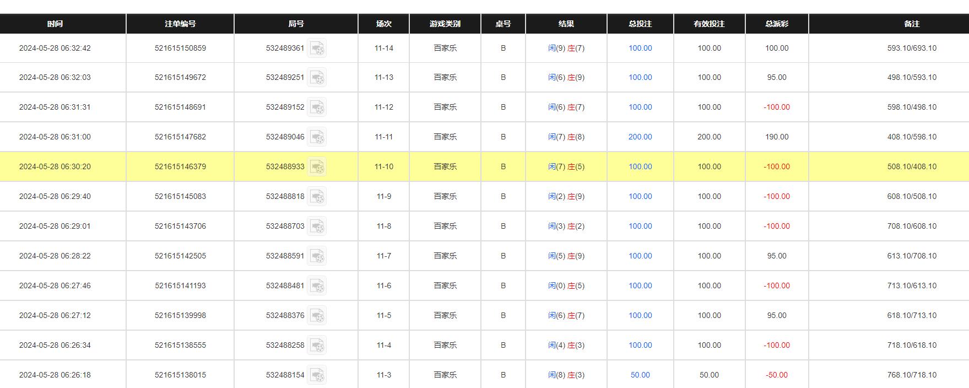Open video icon beside round 532488703
The image size is (969, 388).
coord(317,227)
